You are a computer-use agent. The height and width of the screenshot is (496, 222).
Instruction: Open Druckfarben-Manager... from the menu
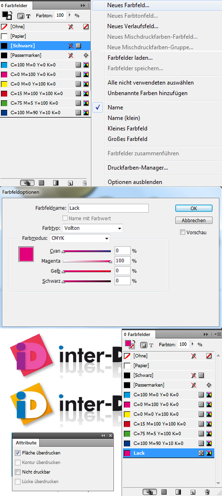138,168
